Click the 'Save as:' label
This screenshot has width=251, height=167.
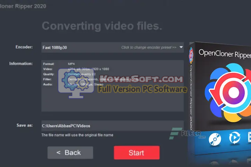click(25, 125)
